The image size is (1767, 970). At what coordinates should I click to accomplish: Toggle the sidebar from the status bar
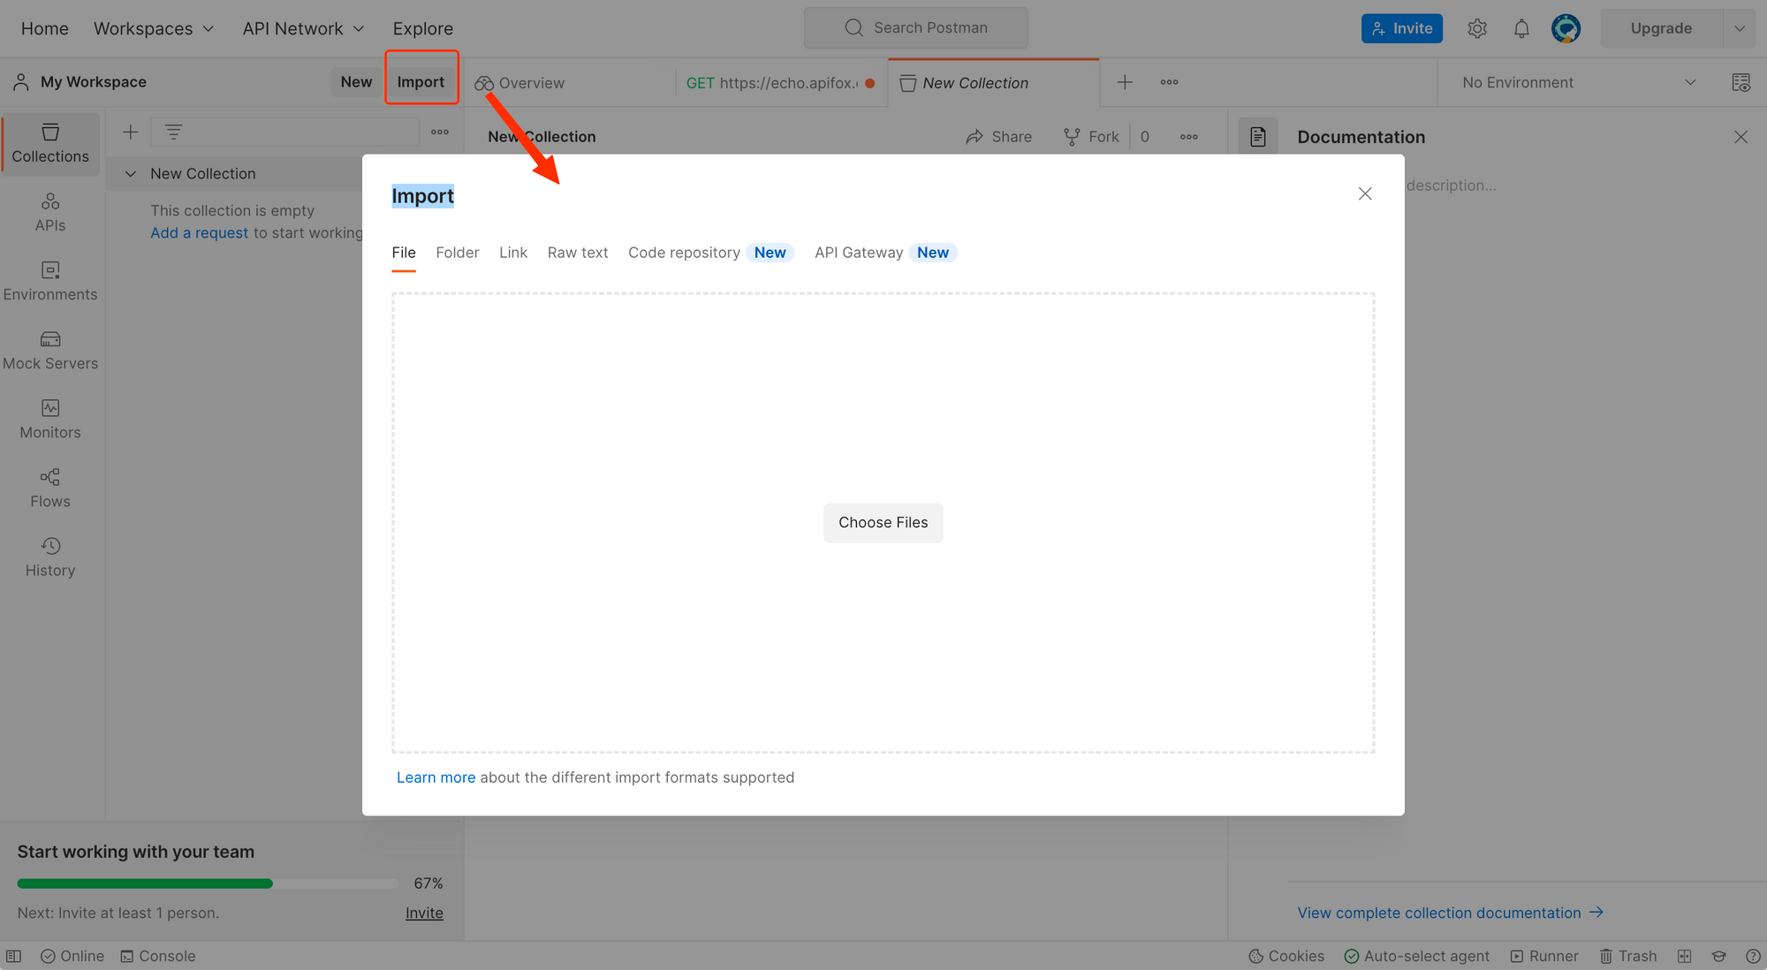13,956
